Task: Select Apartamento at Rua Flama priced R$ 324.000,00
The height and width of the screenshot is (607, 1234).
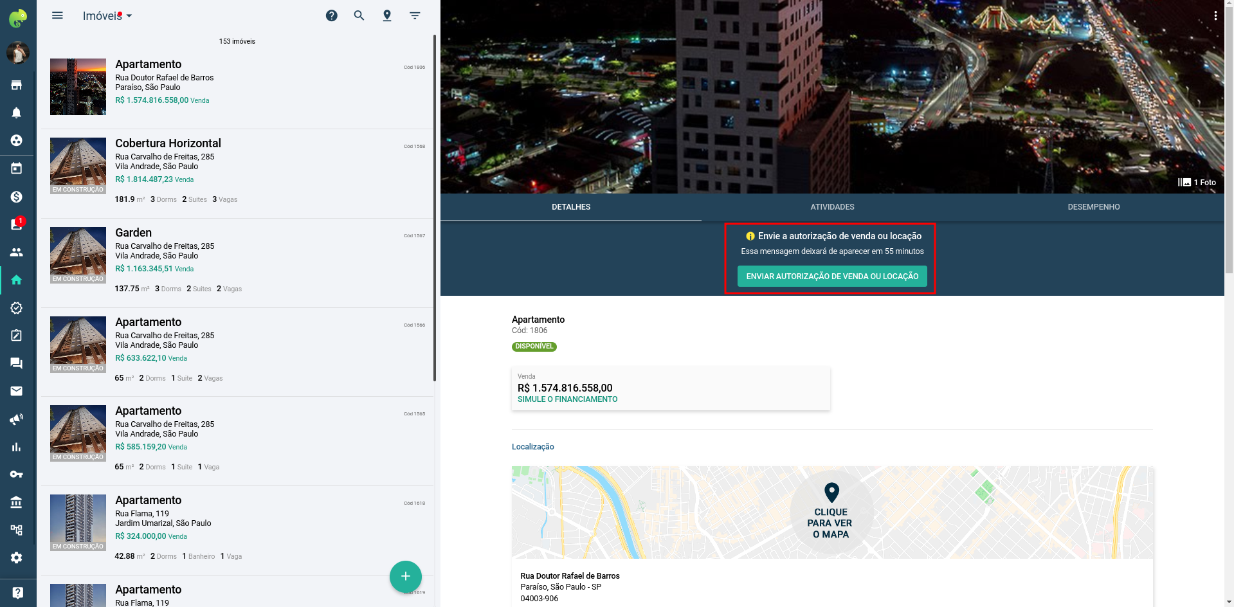Action: [238, 530]
